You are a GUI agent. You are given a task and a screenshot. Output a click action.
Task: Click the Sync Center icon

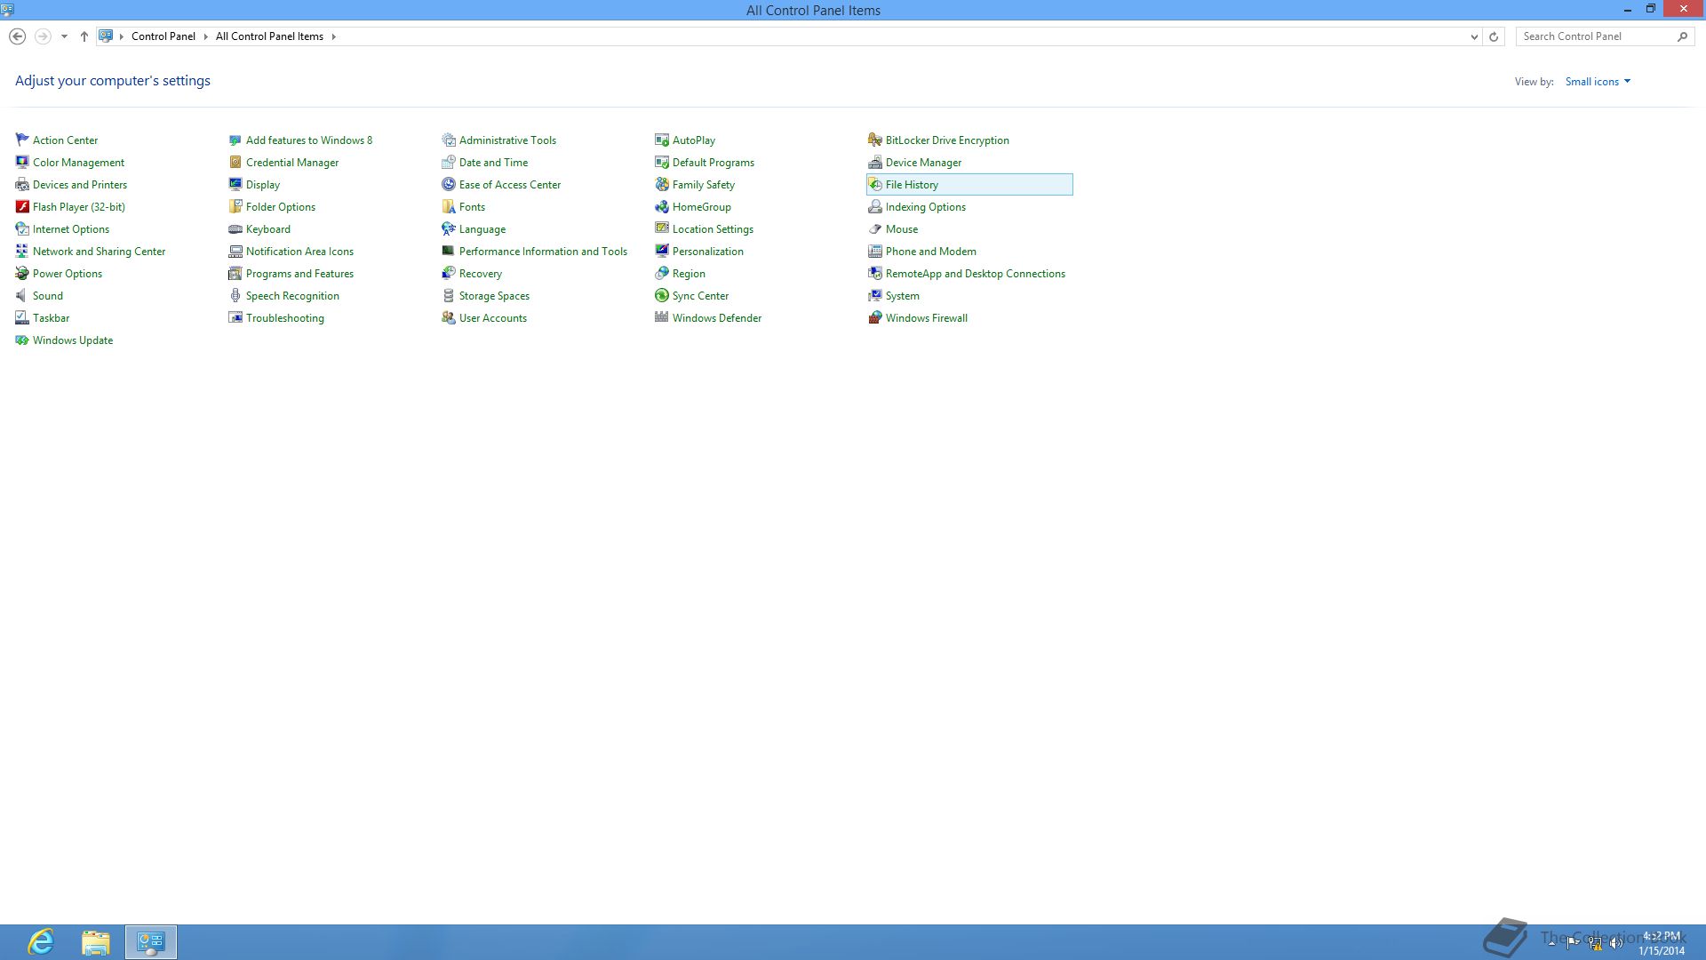[x=662, y=295]
